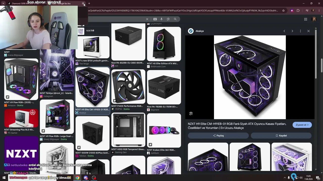Select the "Google'da Ara" tab

(66, 4)
